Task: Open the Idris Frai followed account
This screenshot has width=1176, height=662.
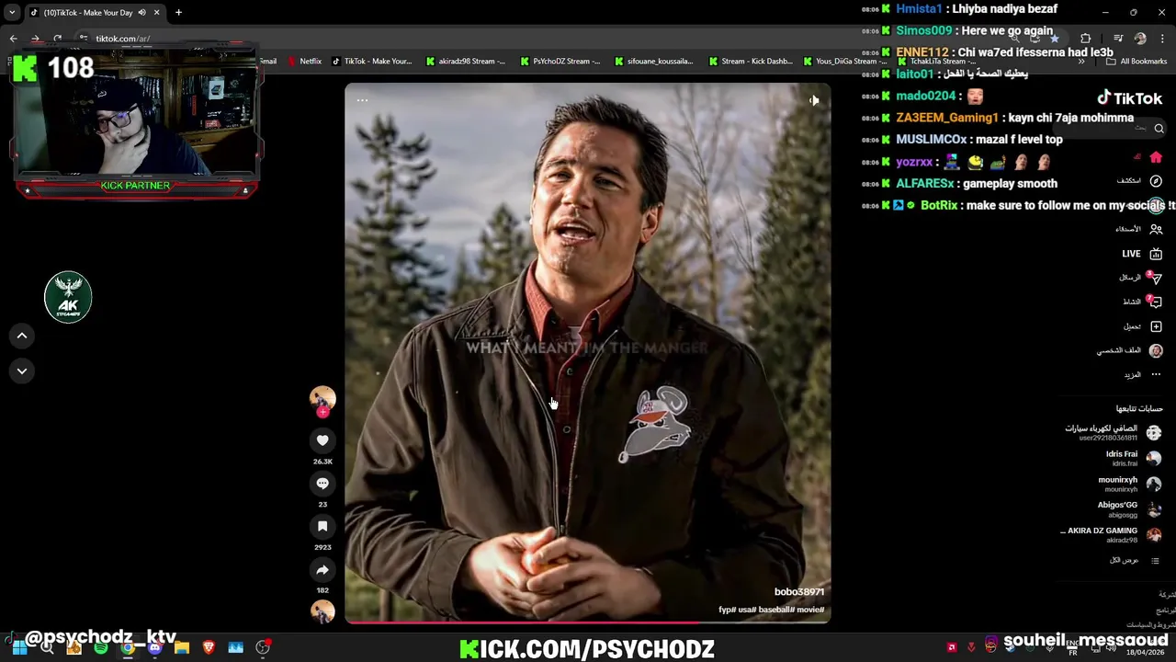Action: (1132, 458)
